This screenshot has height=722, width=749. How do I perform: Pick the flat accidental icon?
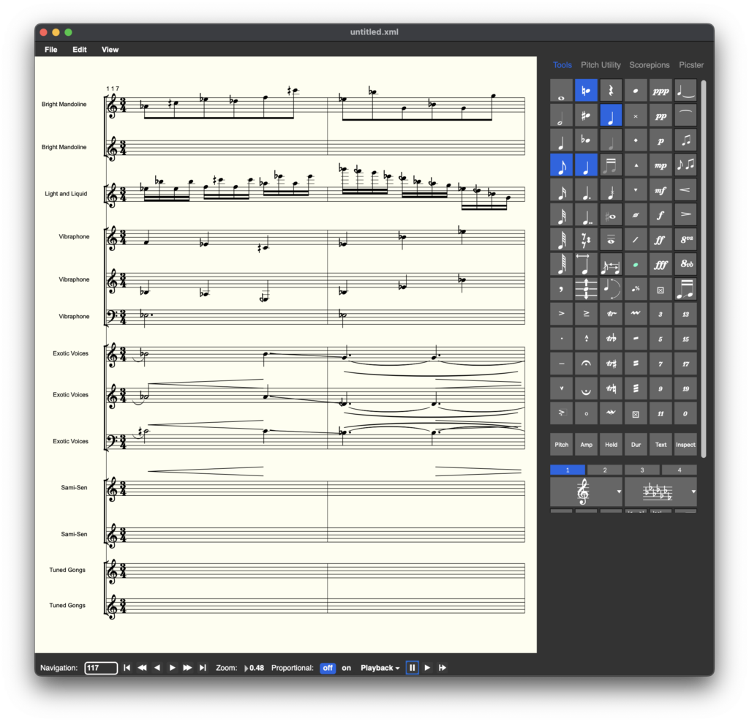point(586,140)
